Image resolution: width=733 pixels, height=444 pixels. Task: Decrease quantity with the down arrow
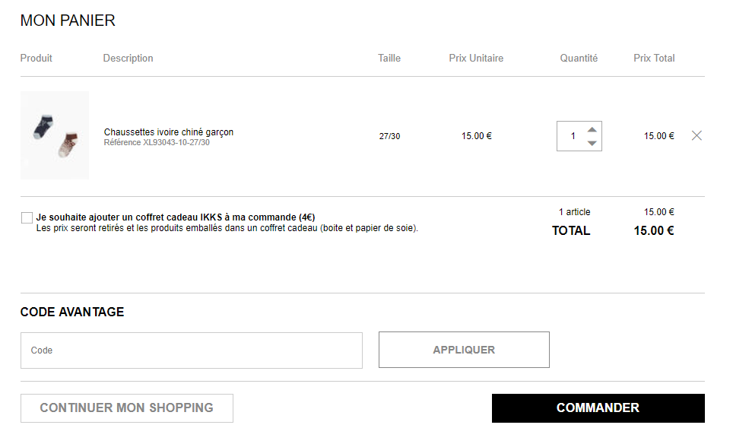click(x=592, y=143)
